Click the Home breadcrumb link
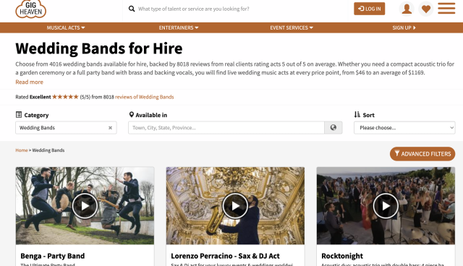Screen dimensions: 463x266 point(22,150)
